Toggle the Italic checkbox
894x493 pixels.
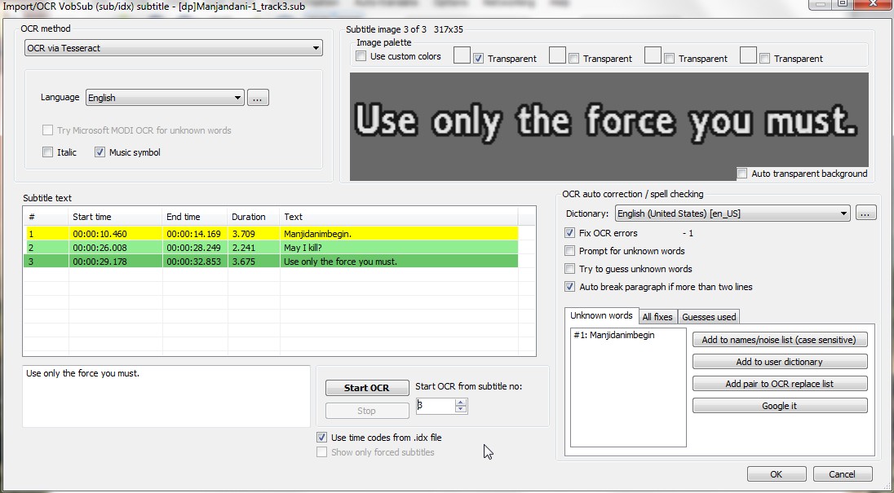[48, 152]
